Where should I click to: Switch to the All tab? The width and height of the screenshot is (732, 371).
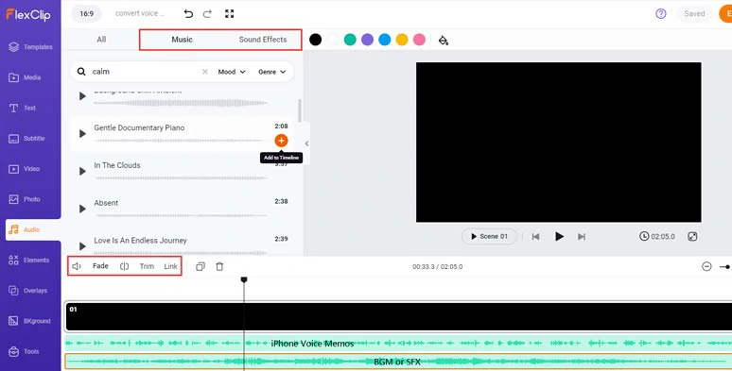101,40
